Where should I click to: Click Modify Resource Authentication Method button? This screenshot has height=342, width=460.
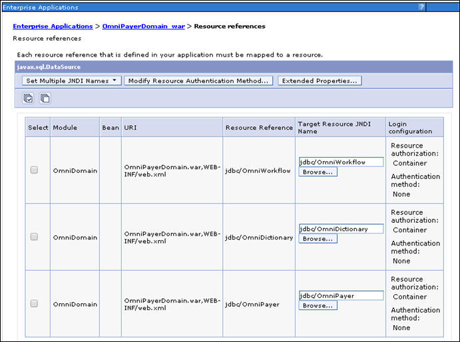point(198,81)
